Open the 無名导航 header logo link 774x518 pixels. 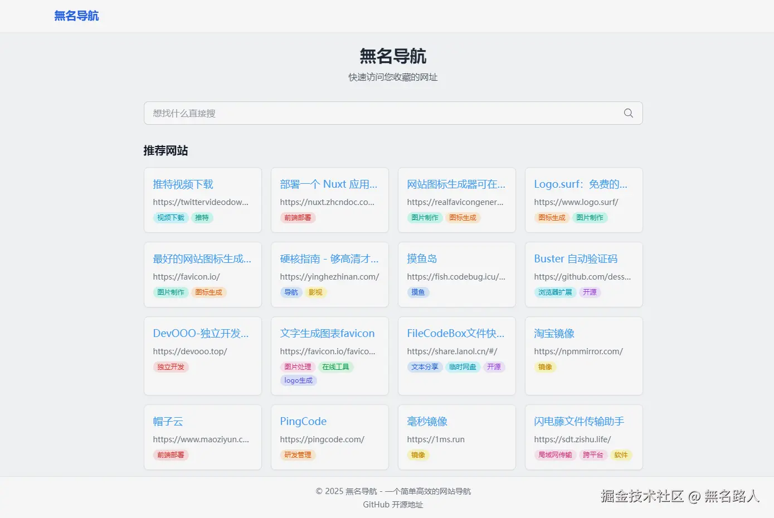pyautogui.click(x=76, y=16)
